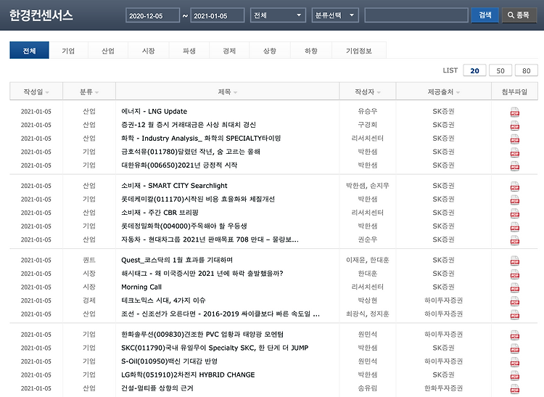
Task: Open PDF for 한화솔루션(009830) report
Action: click(x=514, y=335)
